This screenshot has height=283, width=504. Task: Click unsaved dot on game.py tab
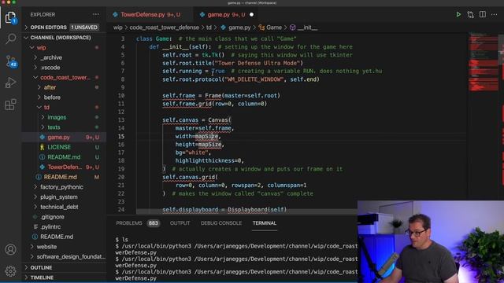(x=251, y=15)
